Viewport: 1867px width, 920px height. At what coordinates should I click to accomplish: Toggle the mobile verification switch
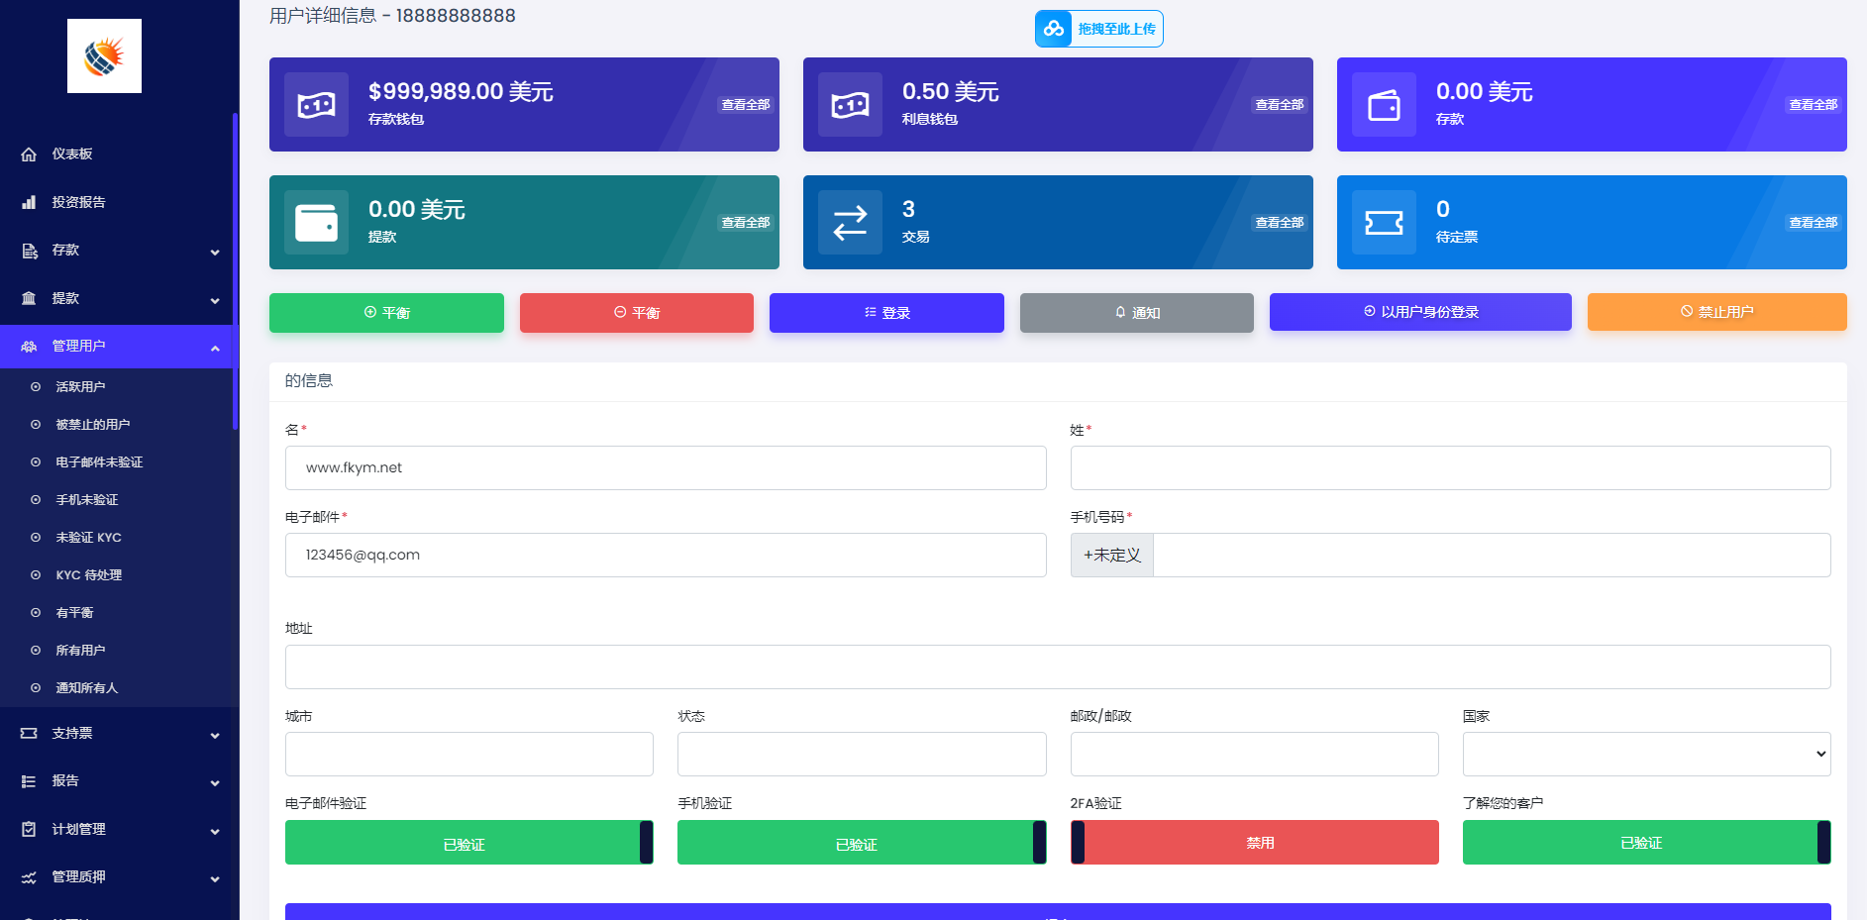point(861,843)
